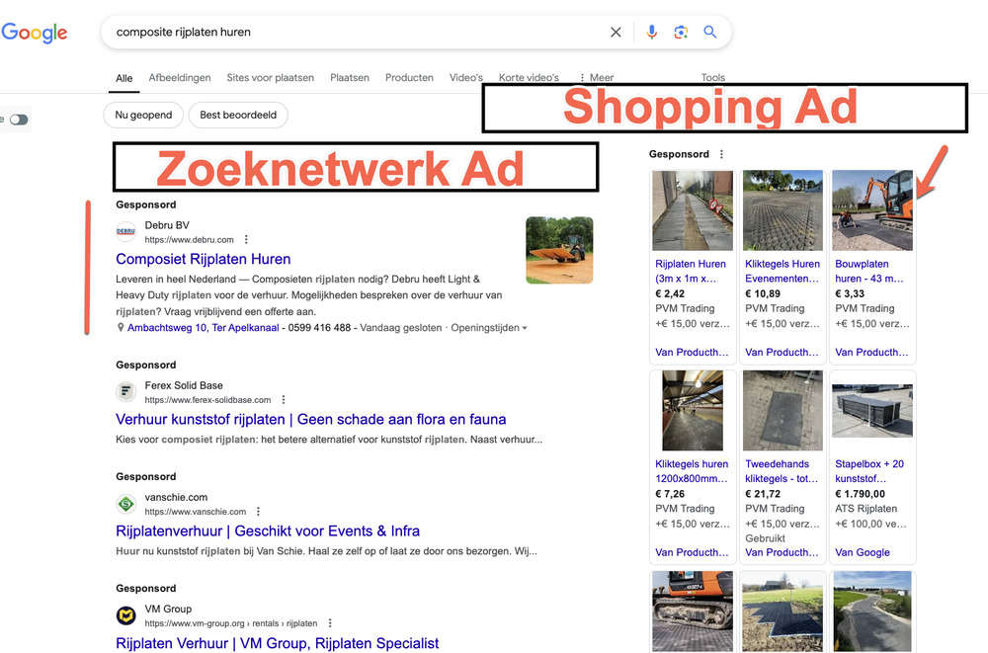
Task: Click the Debru BV site favicon
Action: (126, 231)
